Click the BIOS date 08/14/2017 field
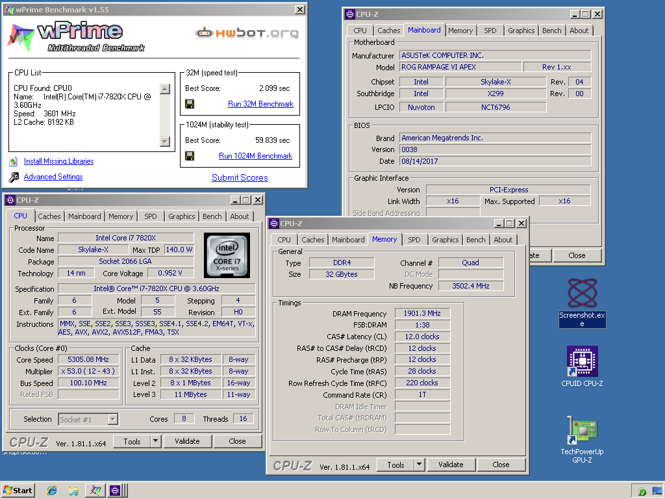 (495, 161)
